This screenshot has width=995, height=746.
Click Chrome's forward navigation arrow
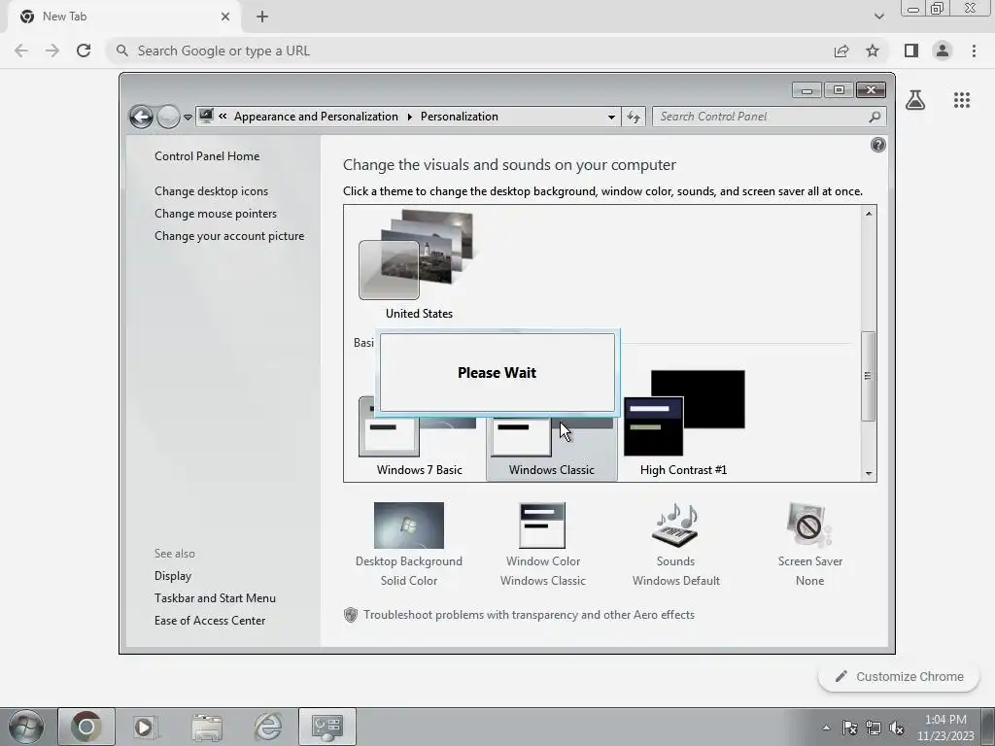(52, 51)
